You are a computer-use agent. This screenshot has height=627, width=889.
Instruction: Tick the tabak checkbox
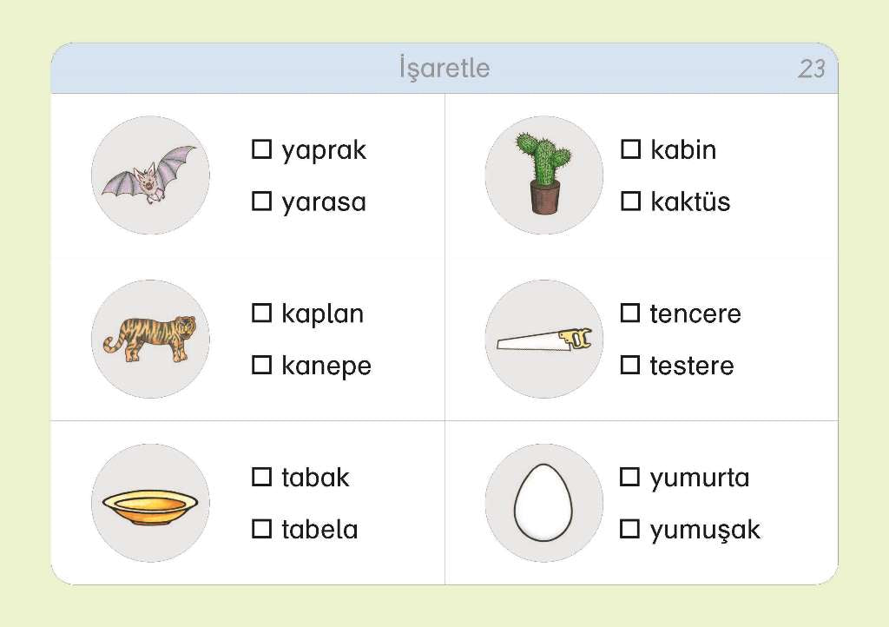point(261,477)
